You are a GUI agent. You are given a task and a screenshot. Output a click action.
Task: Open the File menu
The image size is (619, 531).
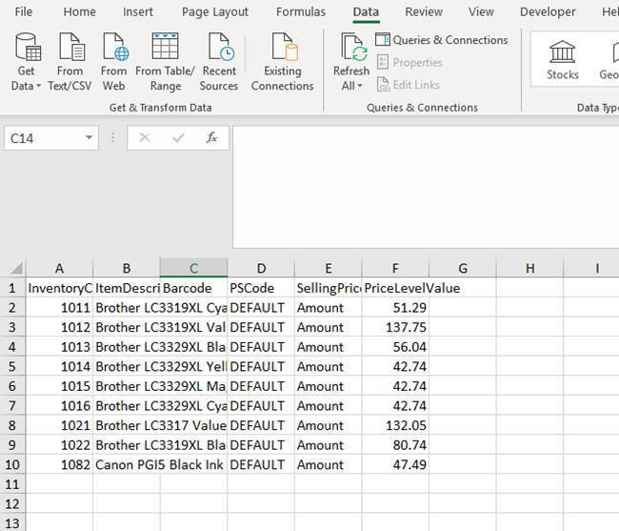[x=24, y=12]
